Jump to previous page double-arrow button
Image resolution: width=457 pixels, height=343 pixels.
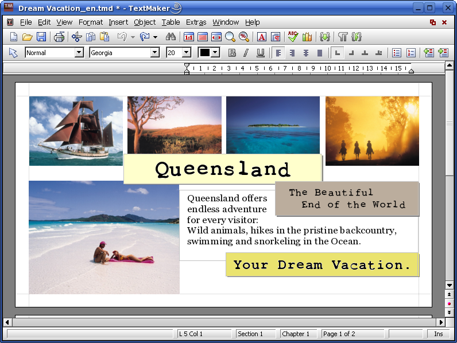pos(449,294)
